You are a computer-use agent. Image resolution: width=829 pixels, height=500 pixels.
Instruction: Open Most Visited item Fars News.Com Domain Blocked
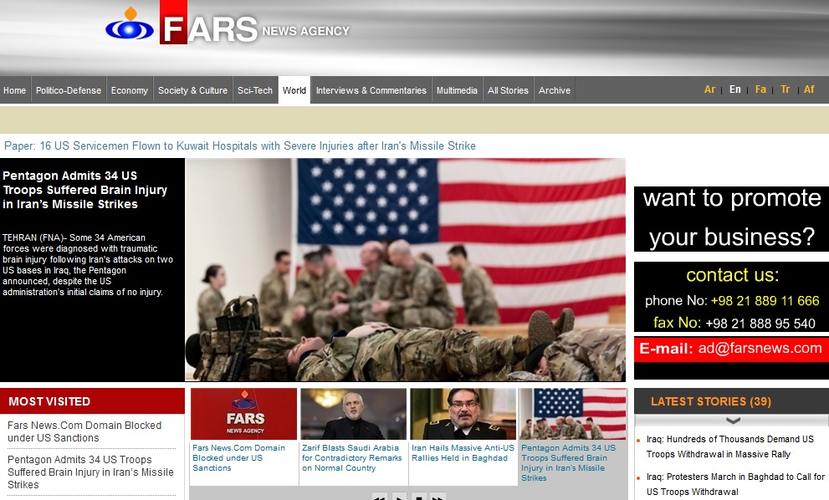84,431
